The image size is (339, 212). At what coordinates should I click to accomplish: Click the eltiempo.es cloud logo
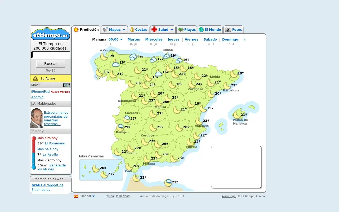coord(50,34)
